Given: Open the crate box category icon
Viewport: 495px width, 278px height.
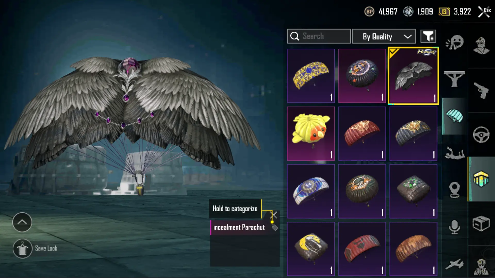Looking at the screenshot, I should (481, 223).
